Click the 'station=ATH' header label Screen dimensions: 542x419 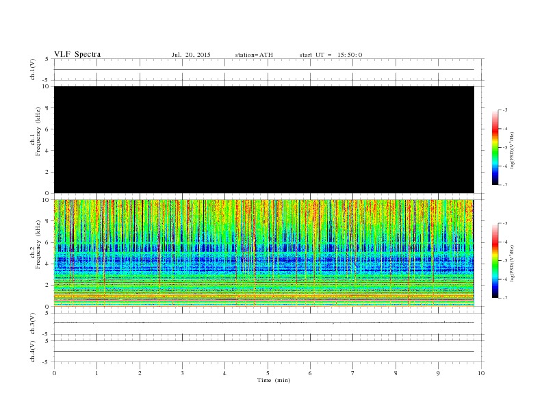point(254,55)
